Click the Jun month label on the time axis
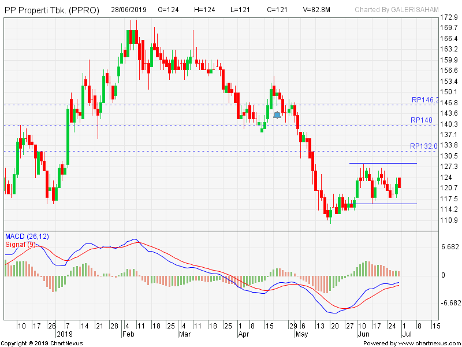 [364, 334]
